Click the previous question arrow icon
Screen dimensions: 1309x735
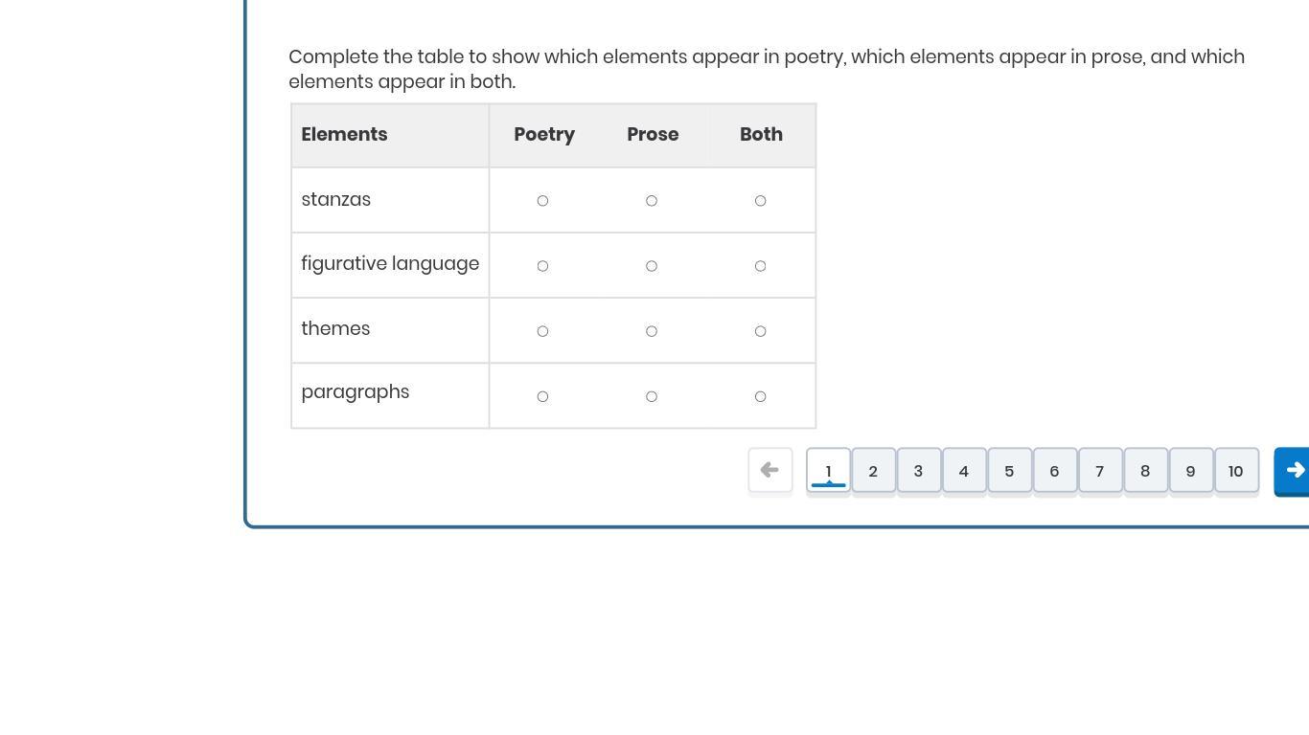(x=769, y=470)
